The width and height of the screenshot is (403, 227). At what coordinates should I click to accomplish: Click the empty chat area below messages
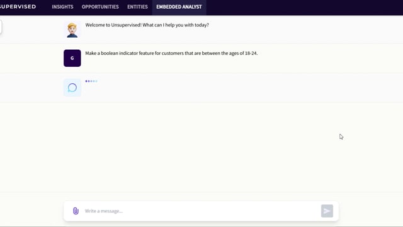tap(201, 147)
